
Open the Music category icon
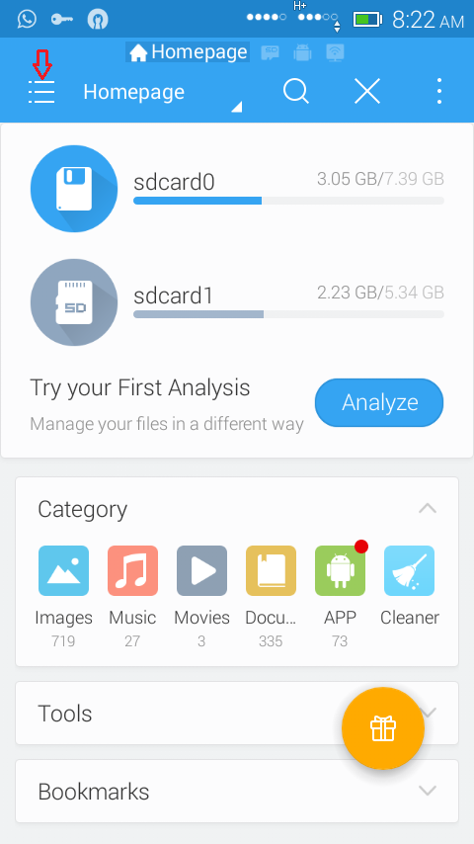pos(132,570)
